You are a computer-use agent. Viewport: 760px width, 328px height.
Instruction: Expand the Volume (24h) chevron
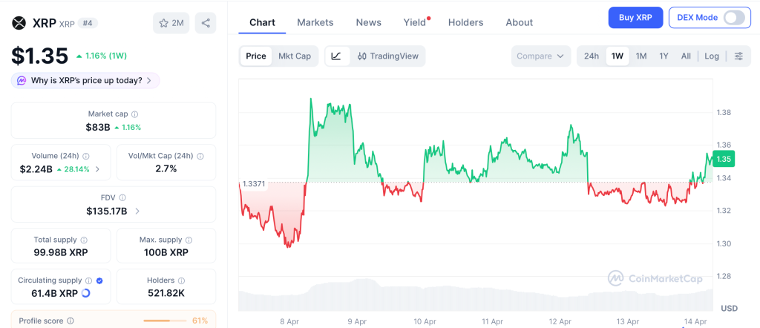coord(98,169)
